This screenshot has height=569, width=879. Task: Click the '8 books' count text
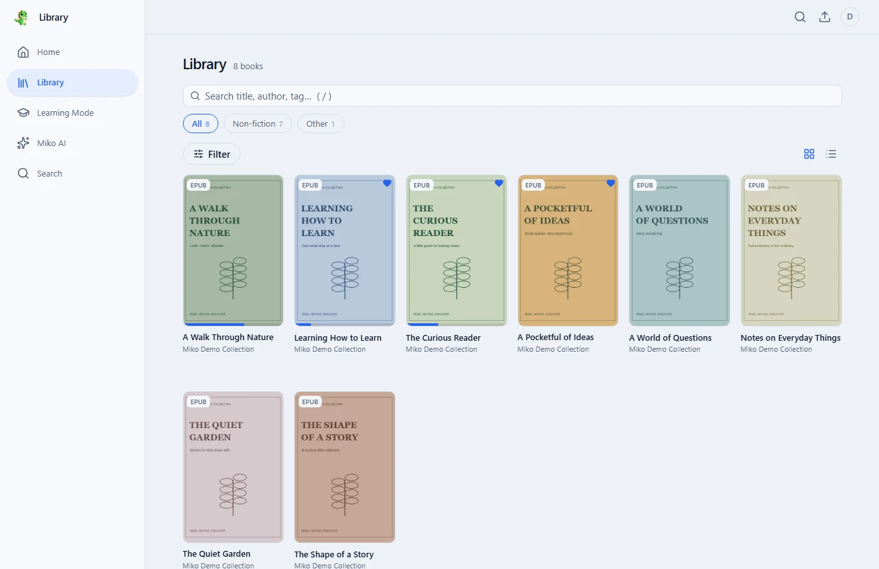pyautogui.click(x=248, y=67)
